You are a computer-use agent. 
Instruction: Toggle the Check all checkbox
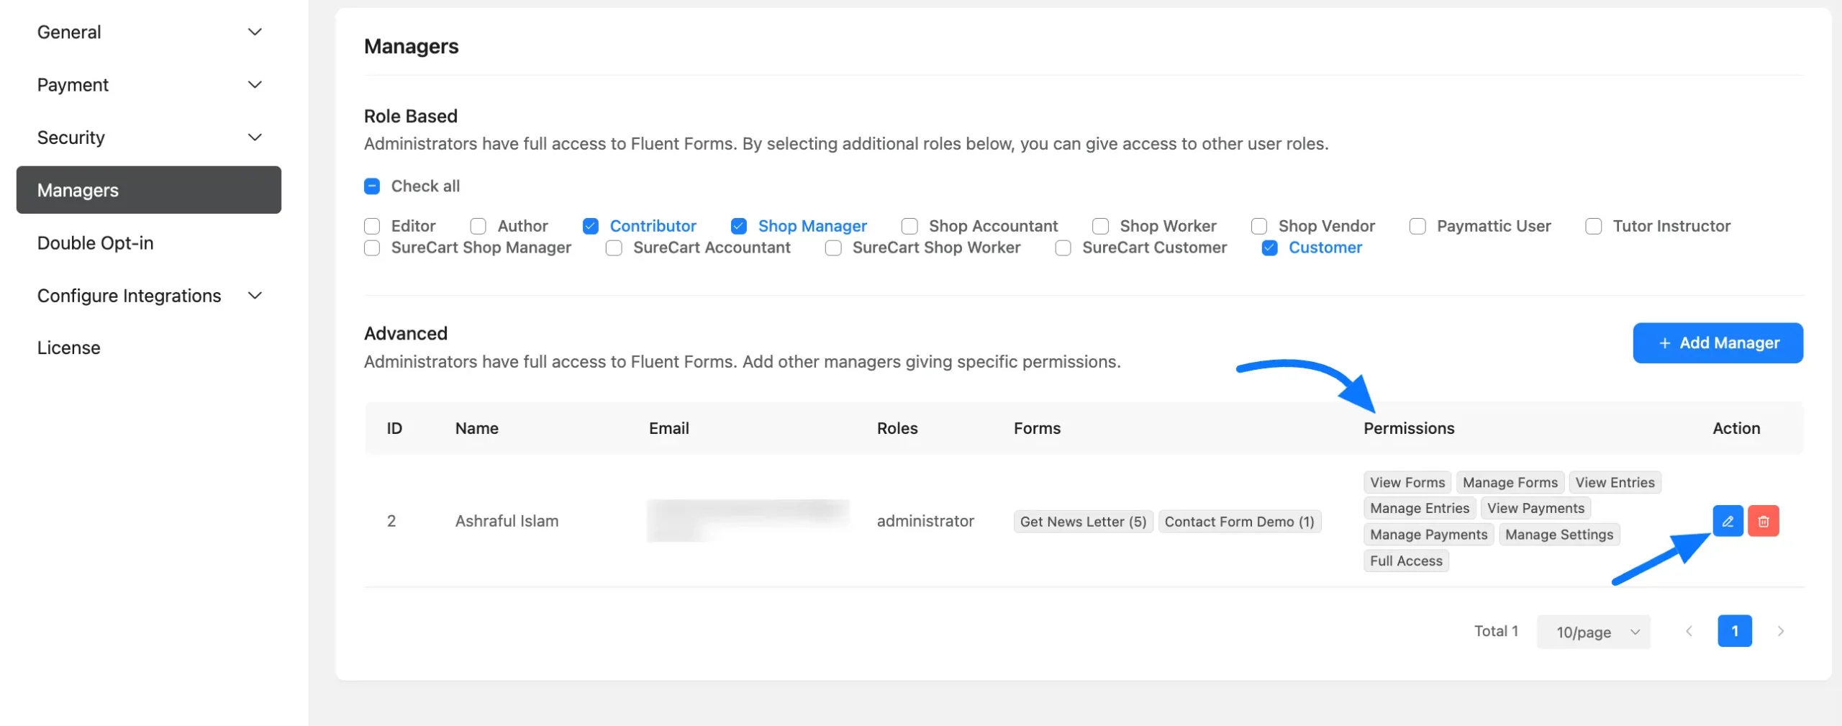[x=372, y=186]
